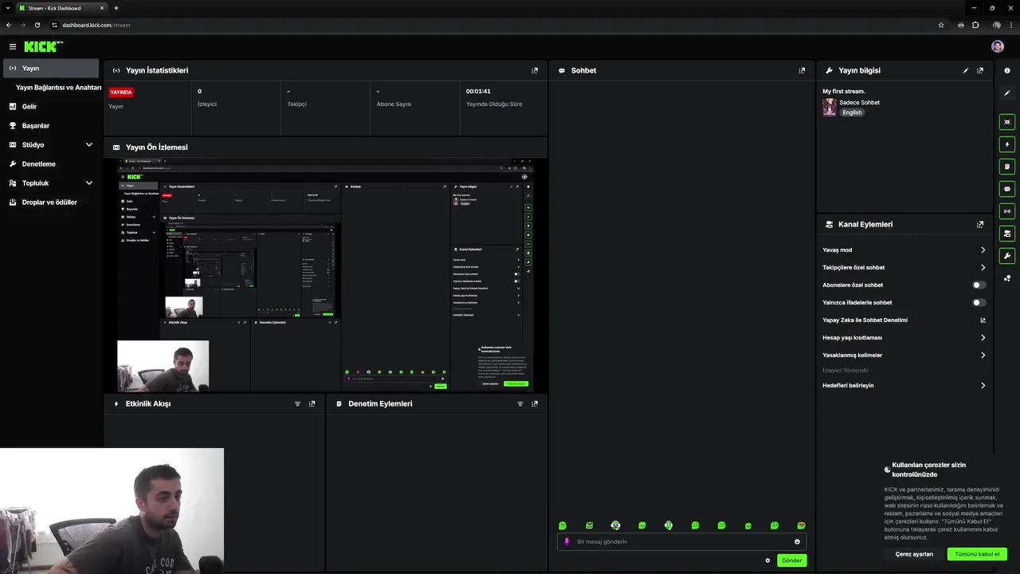This screenshot has height=574, width=1020.
Task: Click the info icon in right sidebar
Action: point(1007,71)
